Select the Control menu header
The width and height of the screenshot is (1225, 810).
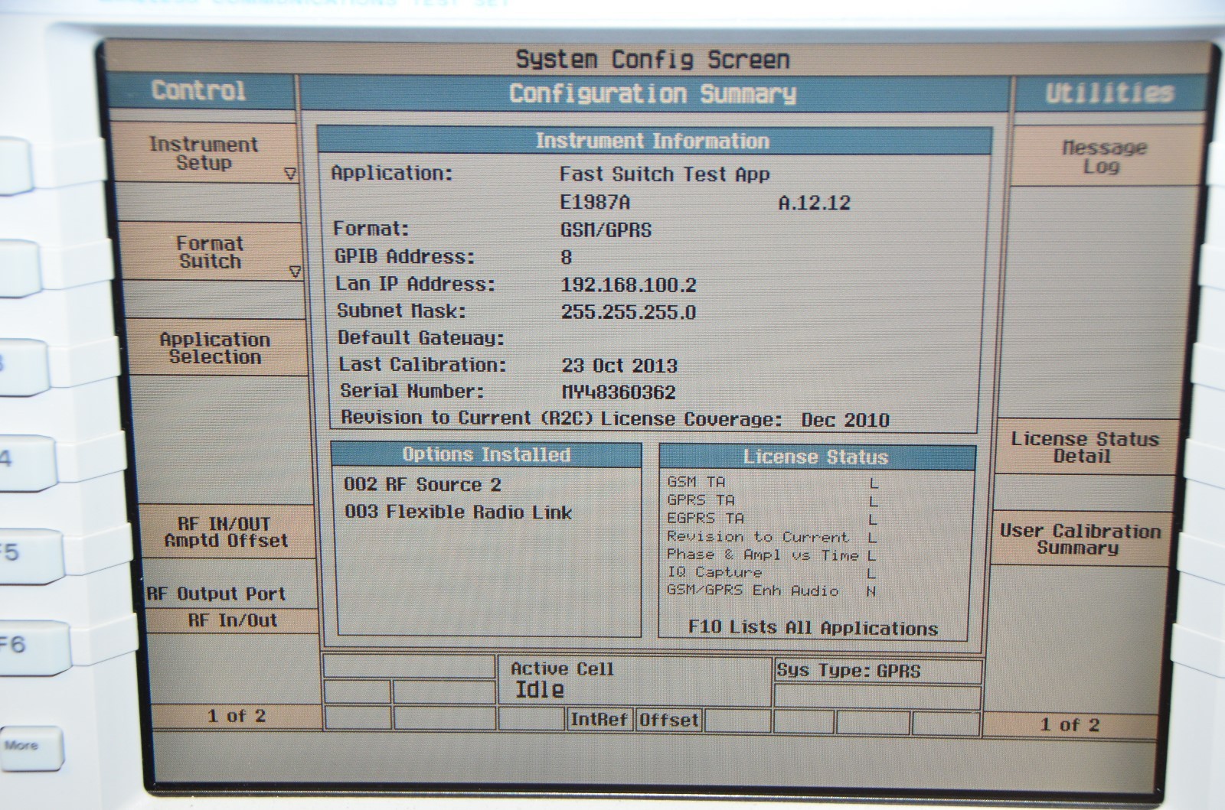tap(199, 91)
